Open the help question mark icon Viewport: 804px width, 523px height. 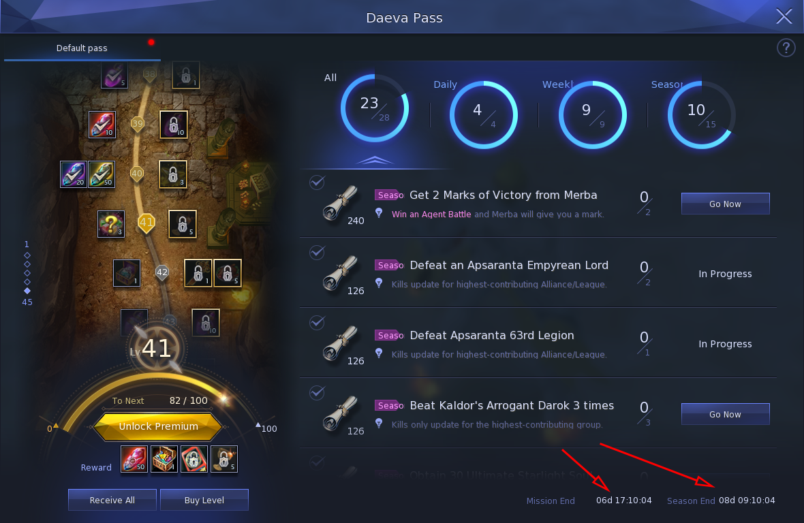(x=786, y=48)
